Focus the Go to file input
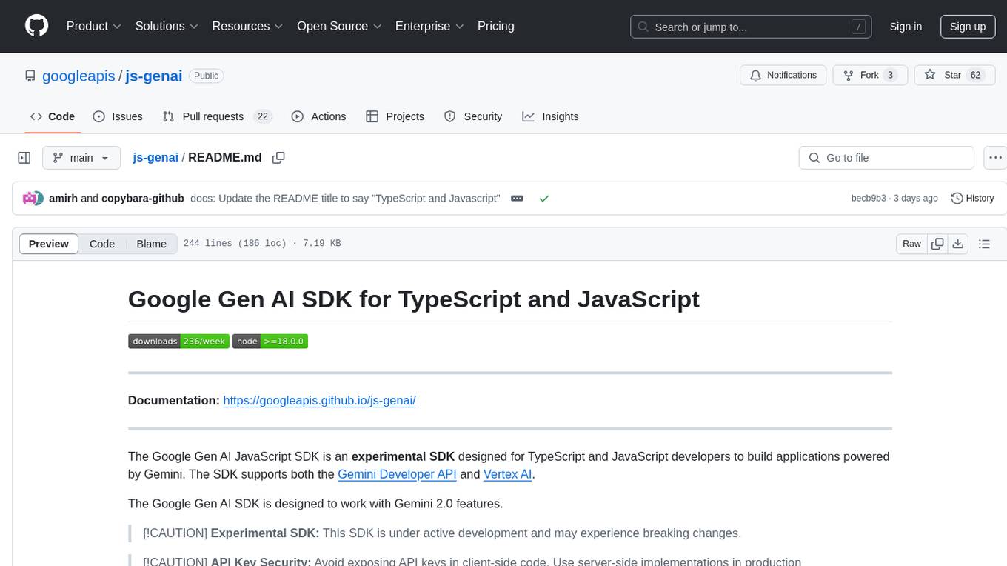The image size is (1007, 566). point(886,158)
